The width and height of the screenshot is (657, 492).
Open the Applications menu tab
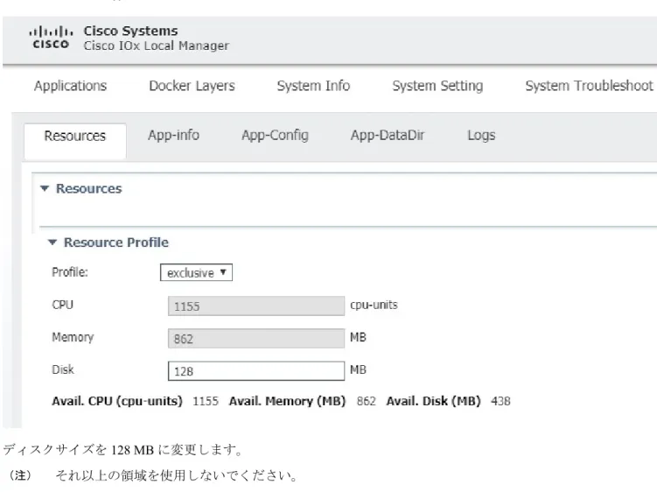coord(70,86)
